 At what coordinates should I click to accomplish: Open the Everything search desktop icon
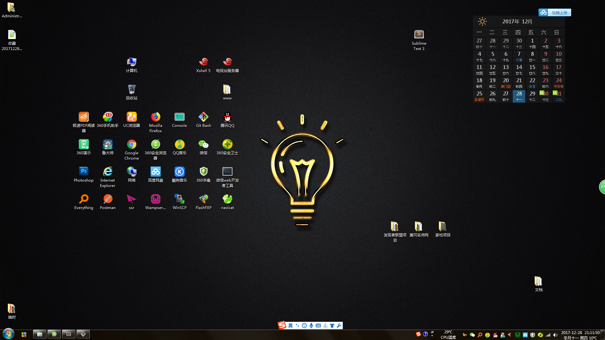pyautogui.click(x=84, y=202)
